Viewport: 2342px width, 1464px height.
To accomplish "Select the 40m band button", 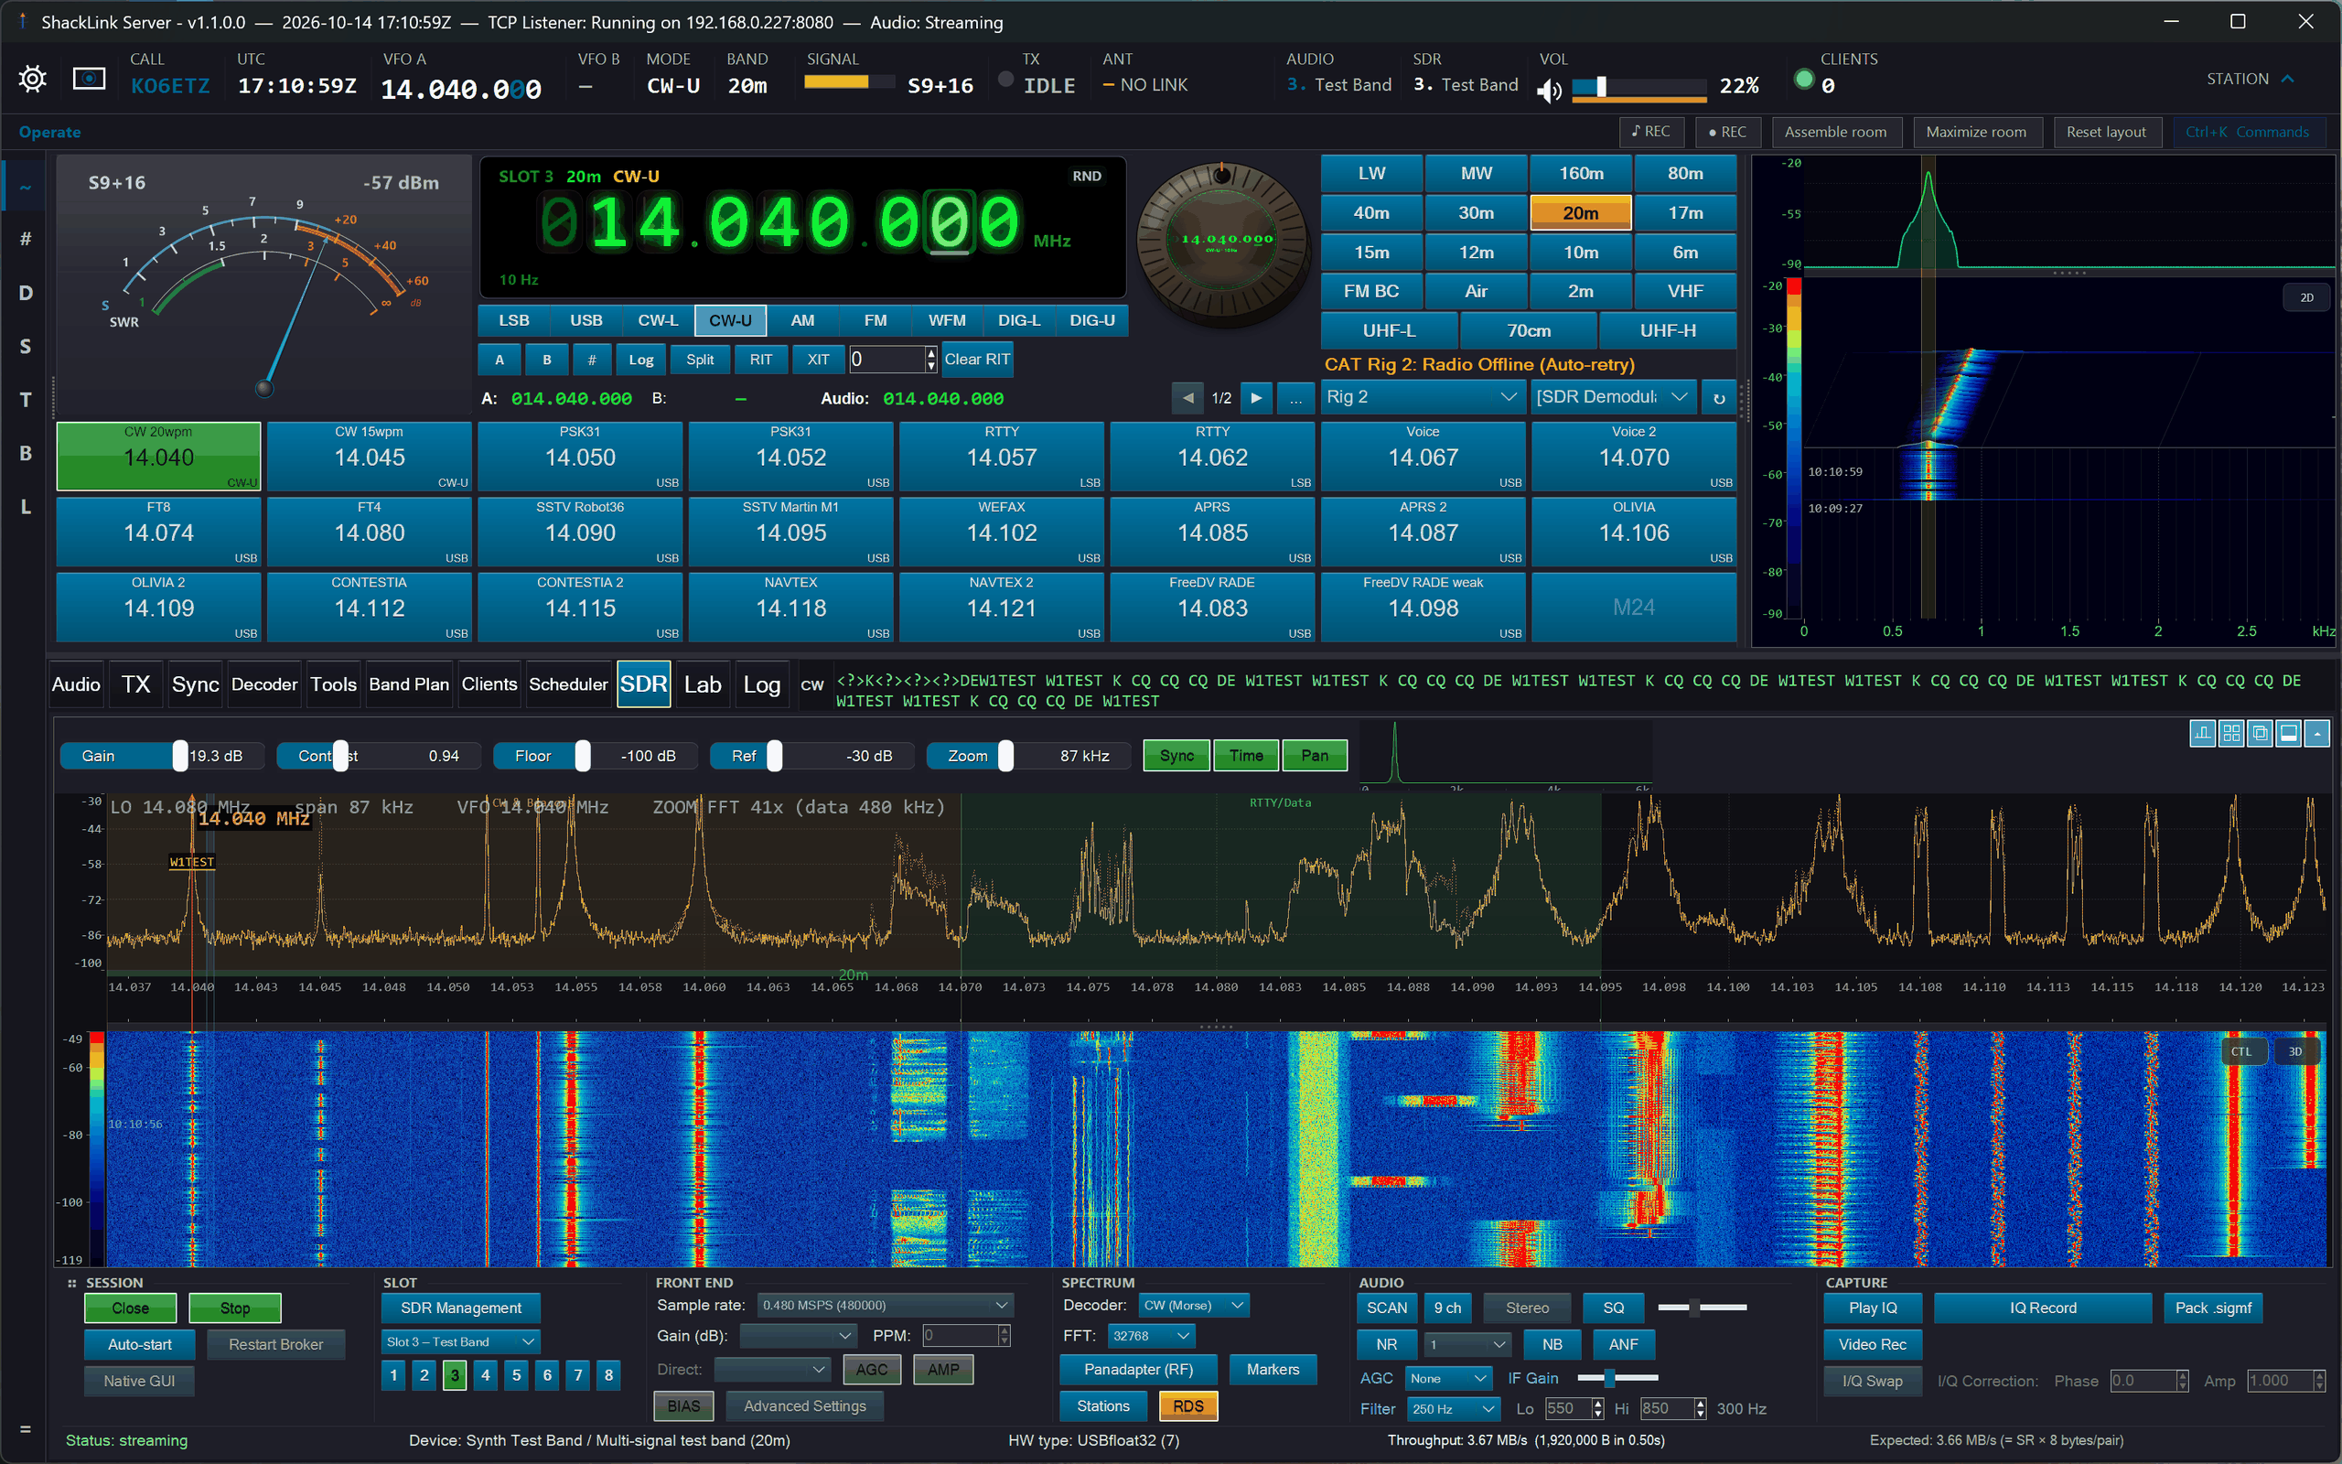I will pyautogui.click(x=1371, y=213).
